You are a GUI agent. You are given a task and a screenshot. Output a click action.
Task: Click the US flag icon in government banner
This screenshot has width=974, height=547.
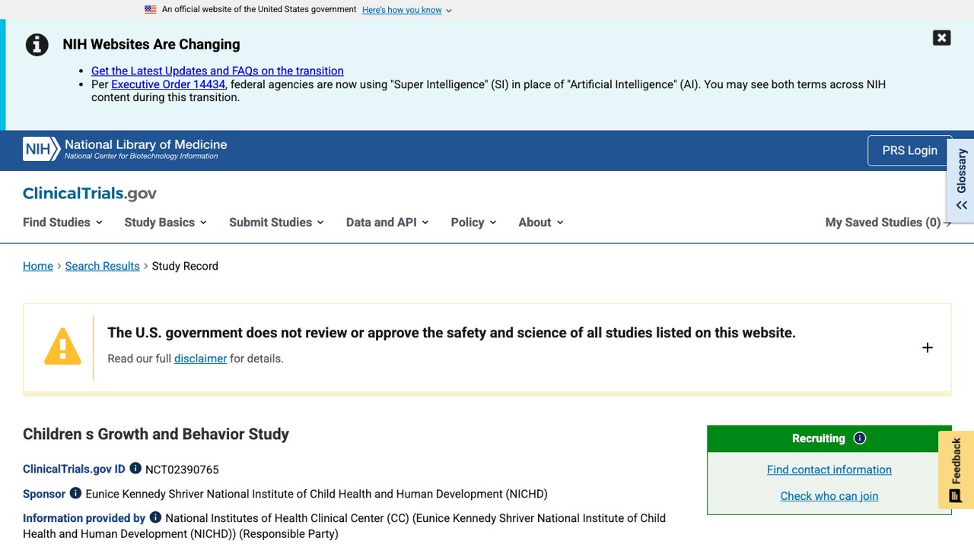coord(151,10)
